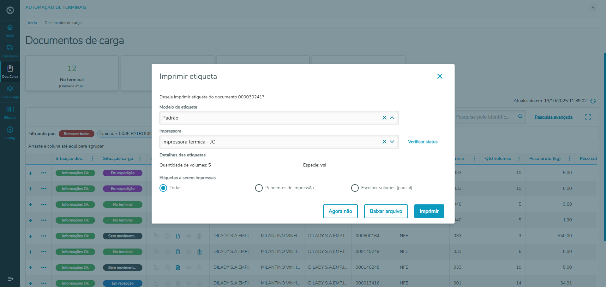Expand the Impressora dropdown
The image size is (606, 287).
click(392, 142)
